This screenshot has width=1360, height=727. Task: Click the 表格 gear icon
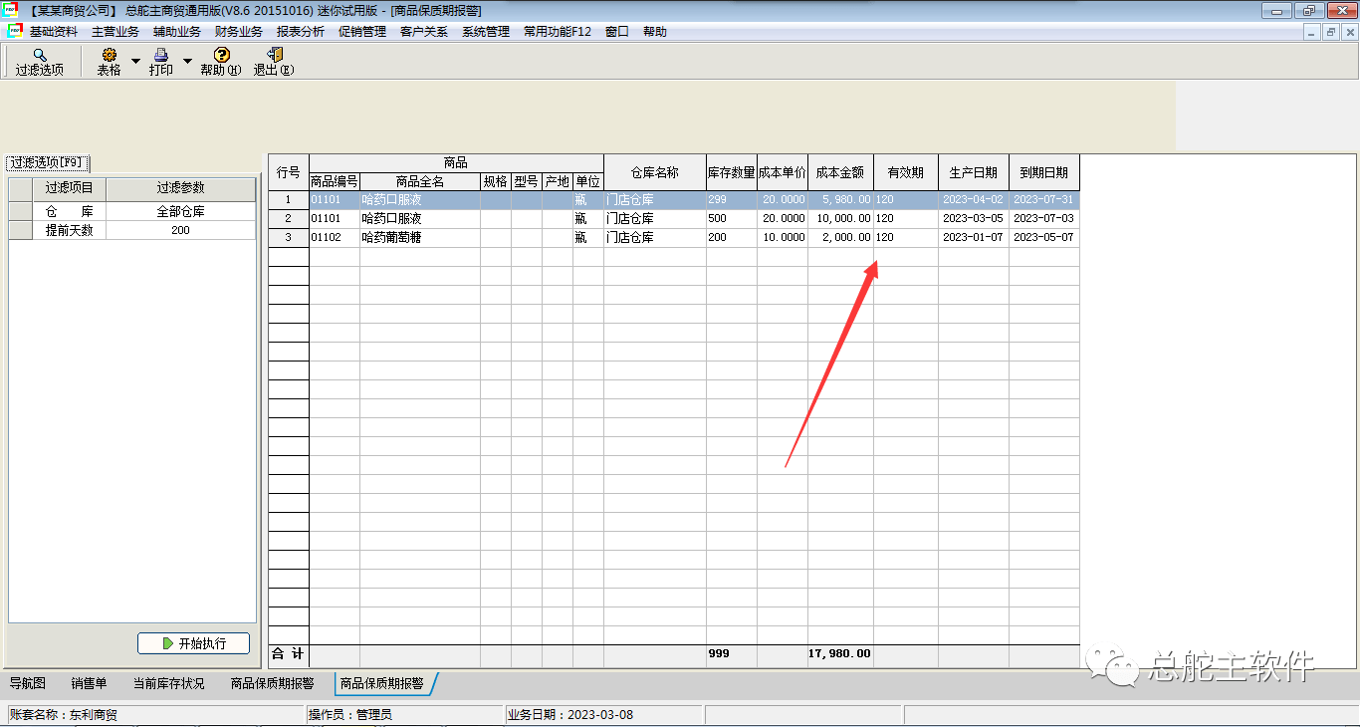coord(109,55)
